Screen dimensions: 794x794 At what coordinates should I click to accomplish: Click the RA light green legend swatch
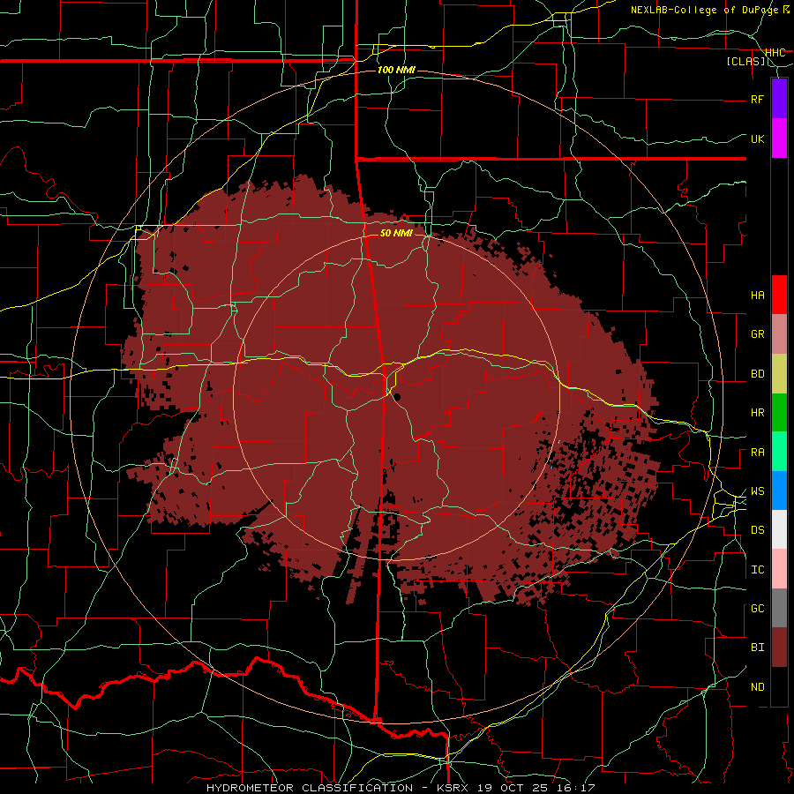tap(779, 452)
